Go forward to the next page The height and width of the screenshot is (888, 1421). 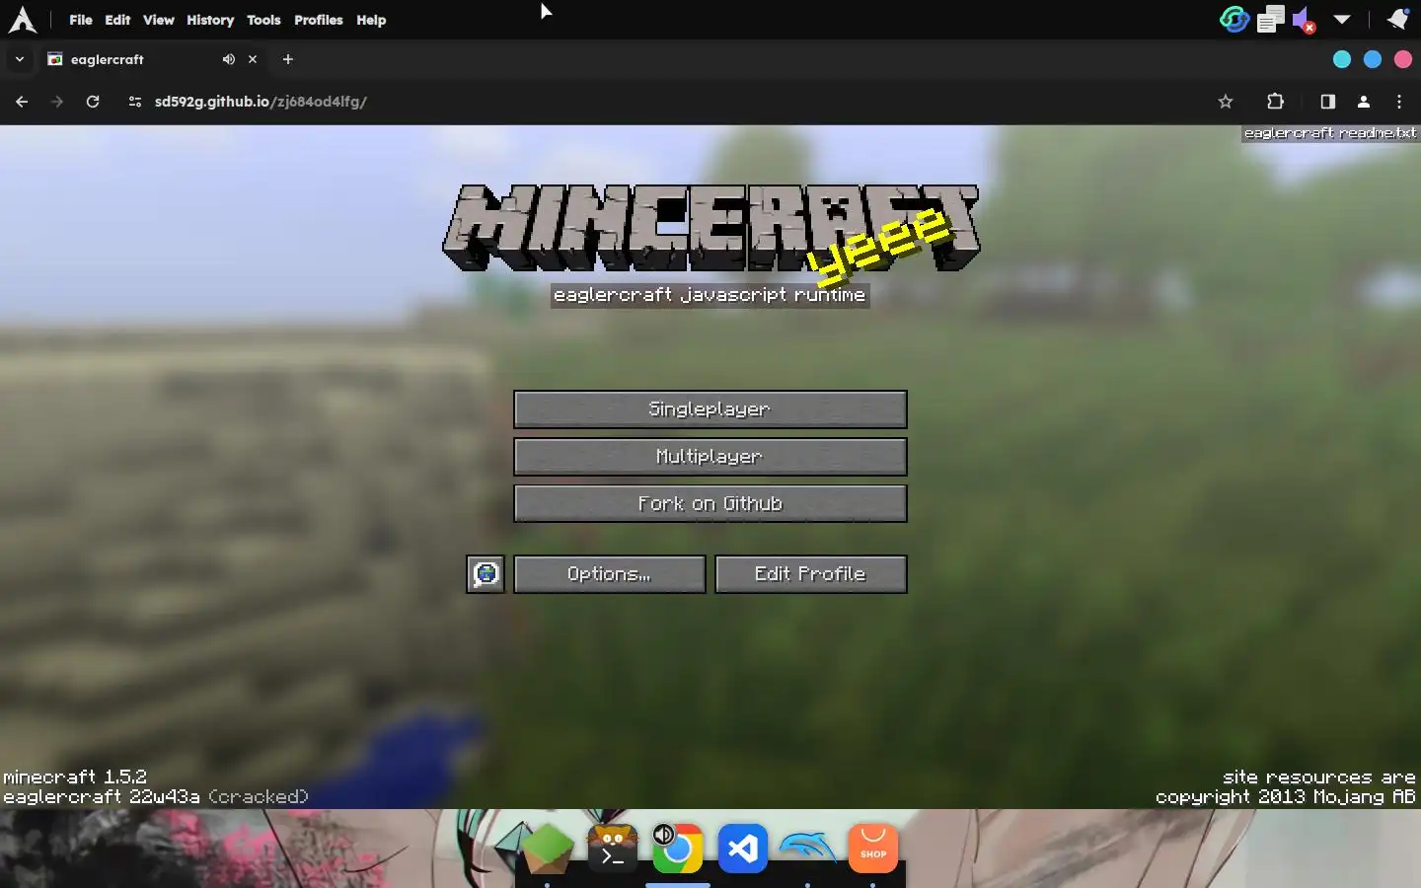pyautogui.click(x=57, y=102)
